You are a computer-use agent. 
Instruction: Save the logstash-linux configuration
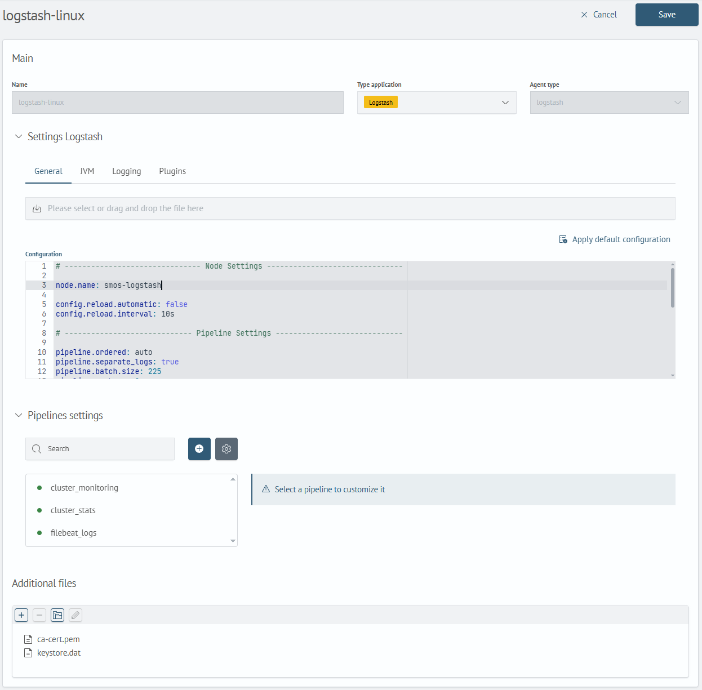667,15
